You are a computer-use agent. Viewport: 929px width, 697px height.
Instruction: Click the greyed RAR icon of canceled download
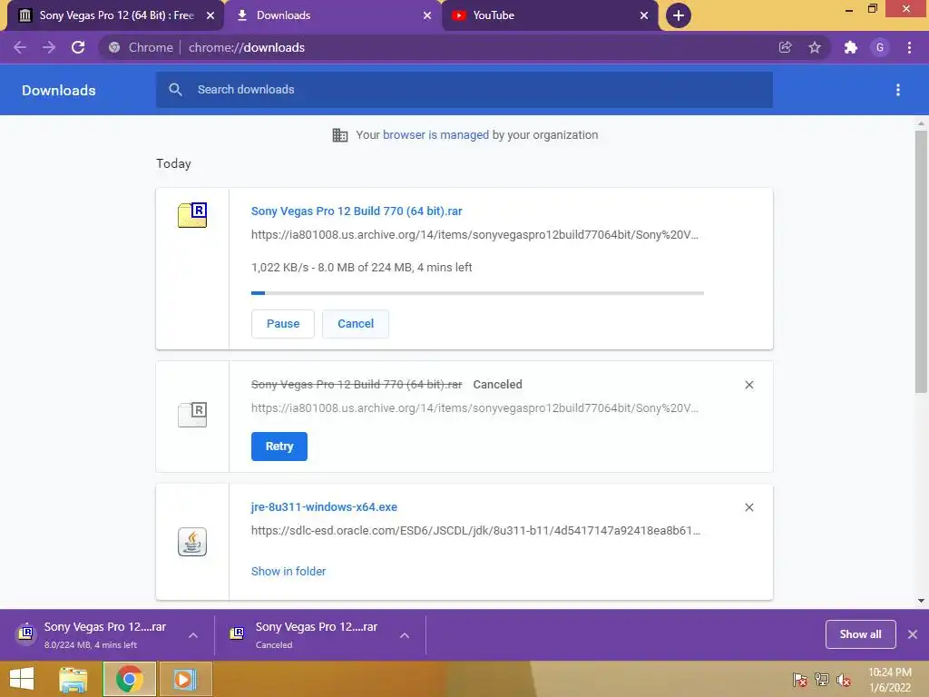click(x=192, y=414)
